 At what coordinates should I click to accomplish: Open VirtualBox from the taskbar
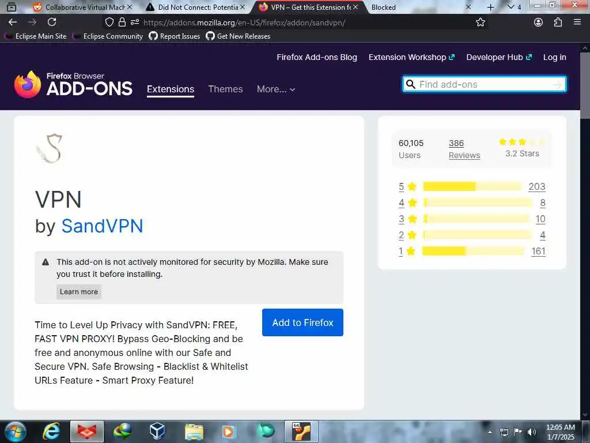[x=157, y=431]
